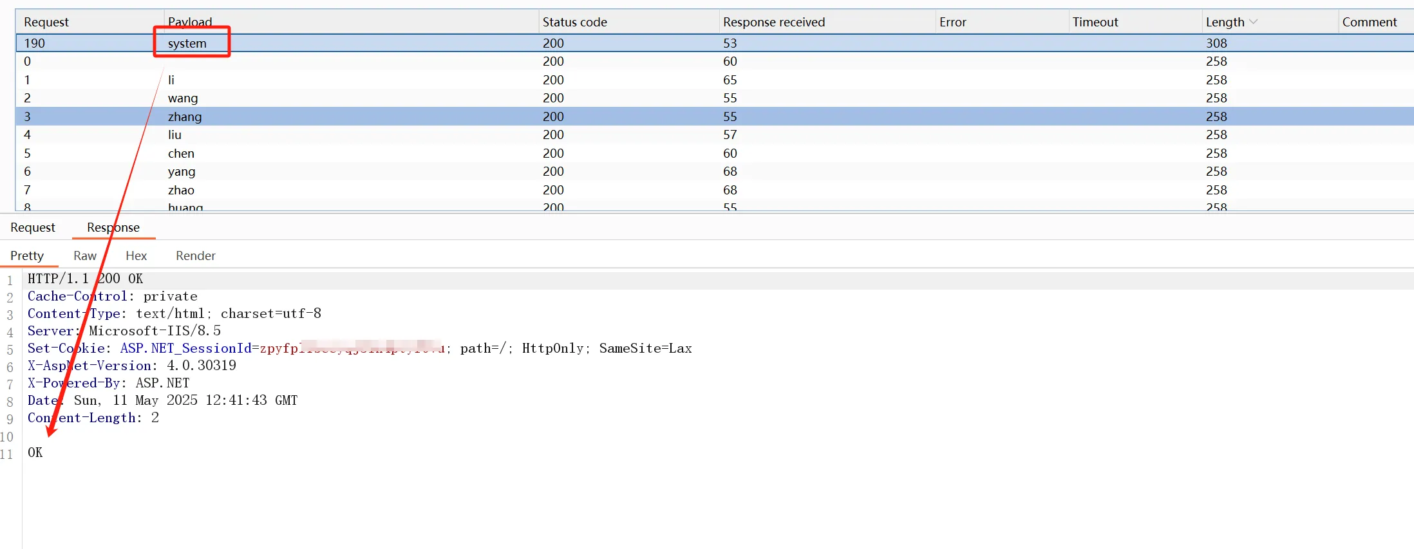Click the Date header line
The width and height of the screenshot is (1414, 549).
click(x=162, y=400)
